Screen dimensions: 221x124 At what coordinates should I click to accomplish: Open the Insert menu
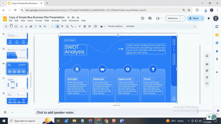(x=30, y=21)
